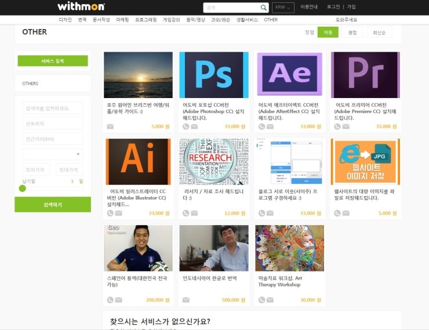Screen dimensions: 429x330
Task: Open the 디자인 category menu
Action: [x=65, y=20]
